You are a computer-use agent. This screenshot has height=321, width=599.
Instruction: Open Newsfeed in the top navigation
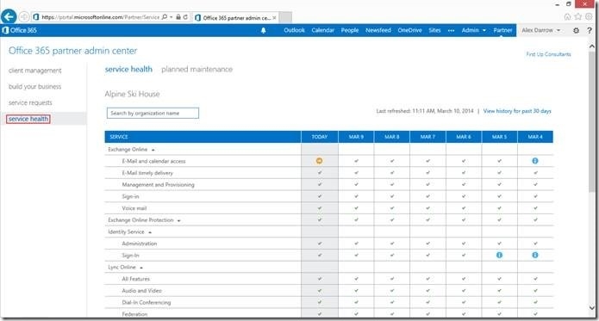pos(378,30)
